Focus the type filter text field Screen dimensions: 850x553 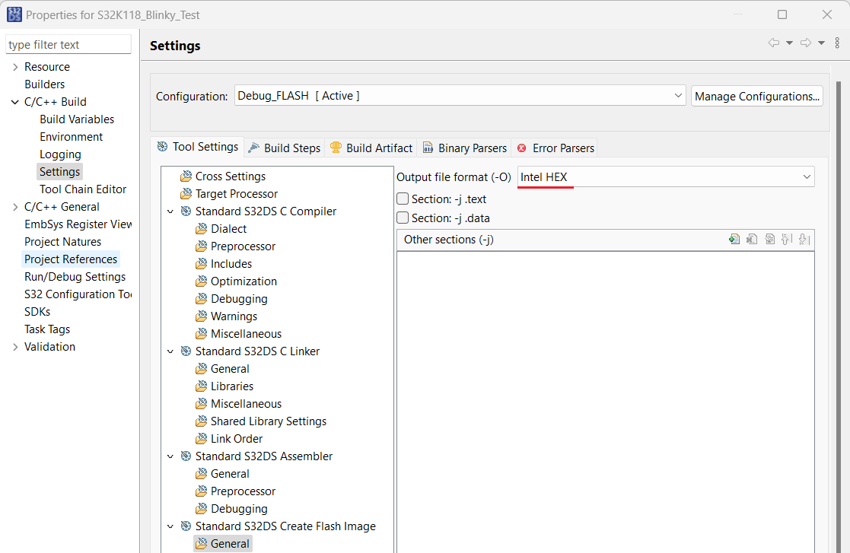tap(68, 44)
